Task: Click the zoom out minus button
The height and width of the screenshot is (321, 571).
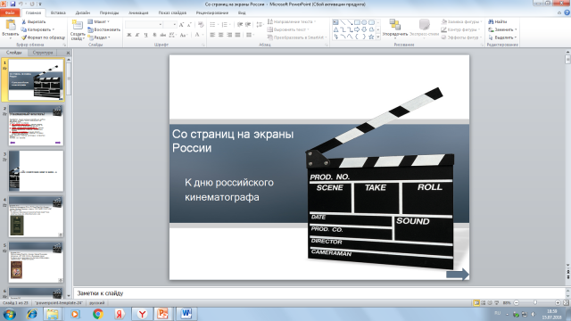Action: click(x=517, y=303)
